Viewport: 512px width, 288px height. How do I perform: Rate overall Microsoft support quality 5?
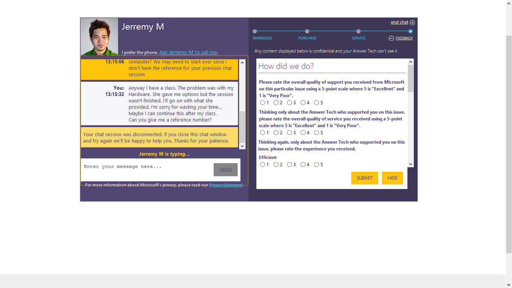[x=316, y=103]
